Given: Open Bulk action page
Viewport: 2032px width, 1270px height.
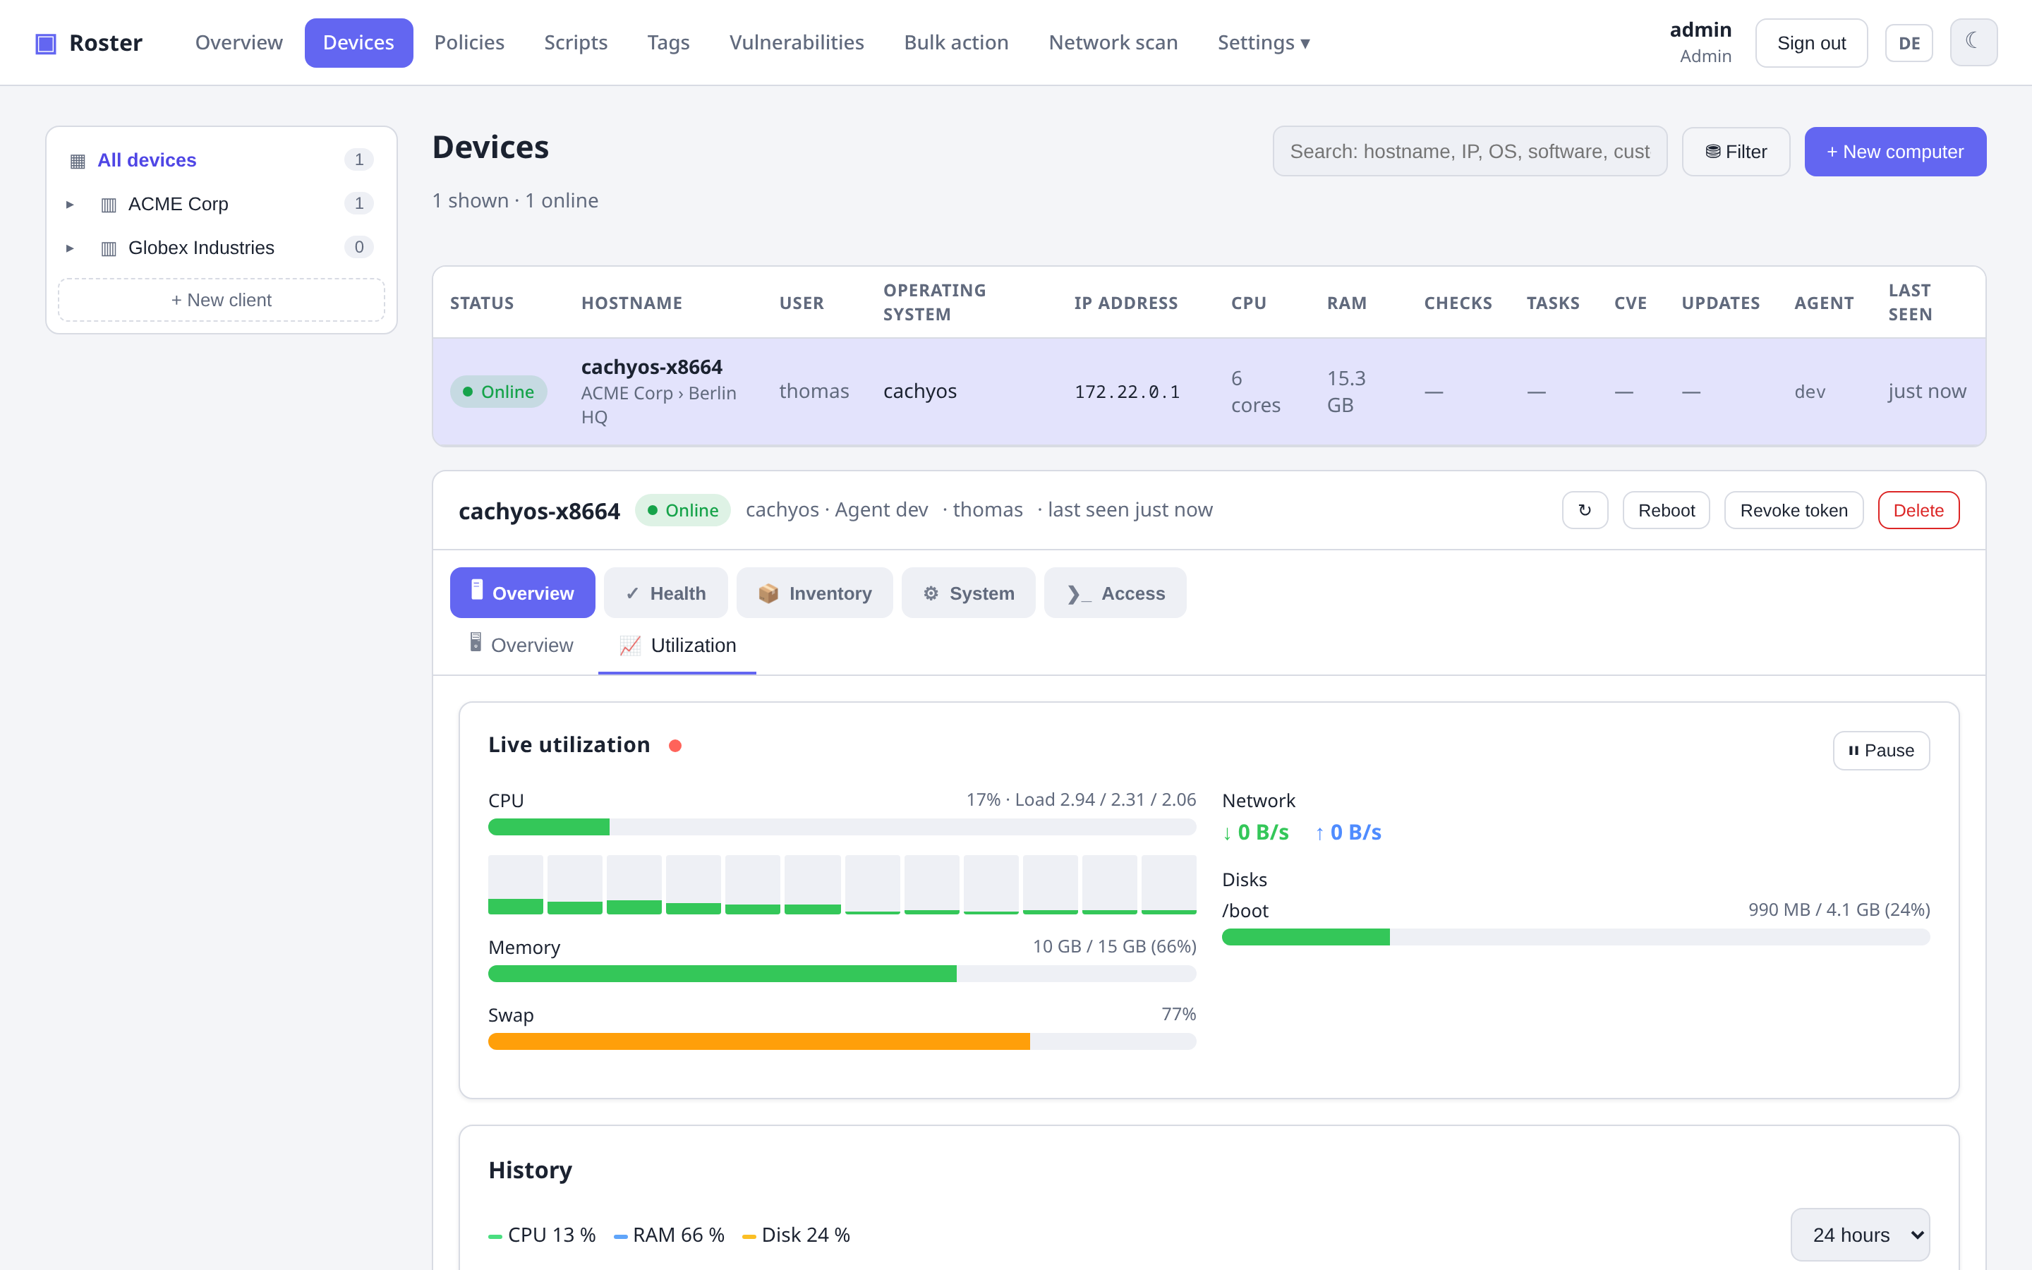Looking at the screenshot, I should coord(955,43).
